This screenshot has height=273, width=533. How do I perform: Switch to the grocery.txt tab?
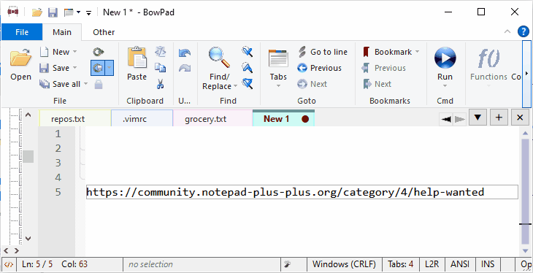pos(212,119)
